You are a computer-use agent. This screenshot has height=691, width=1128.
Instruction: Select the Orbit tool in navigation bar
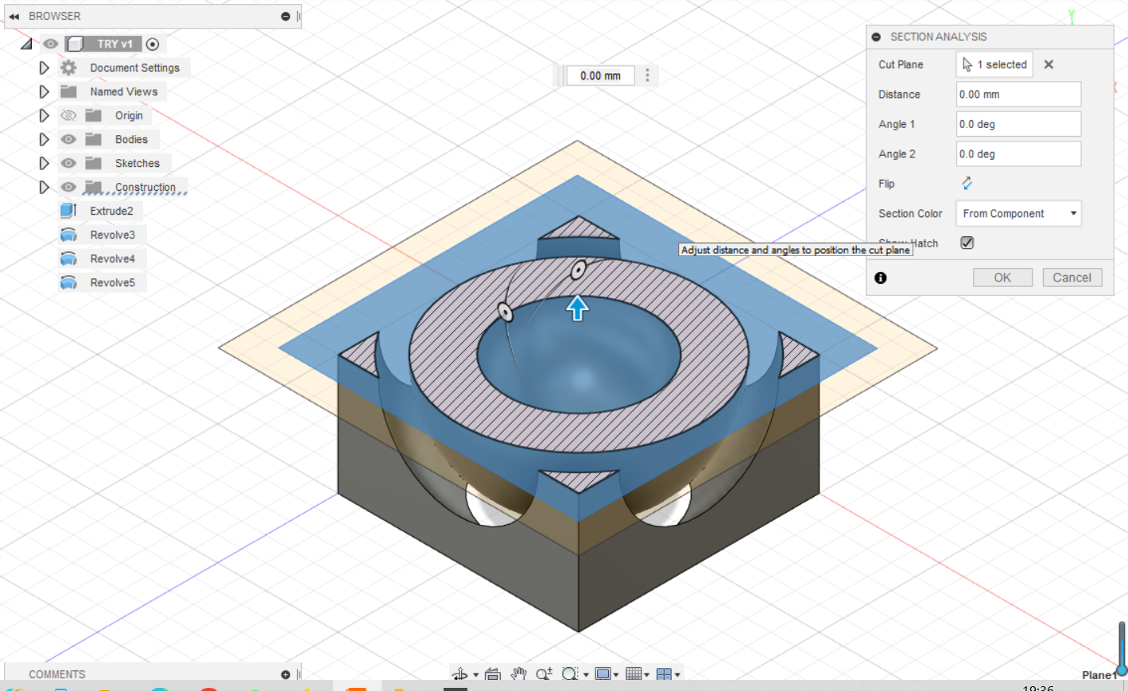pyautogui.click(x=460, y=674)
